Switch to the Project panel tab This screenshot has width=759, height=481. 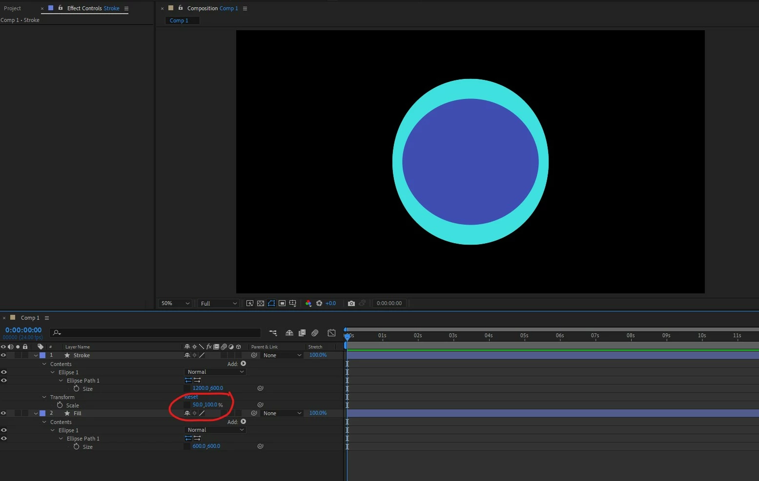pos(13,8)
